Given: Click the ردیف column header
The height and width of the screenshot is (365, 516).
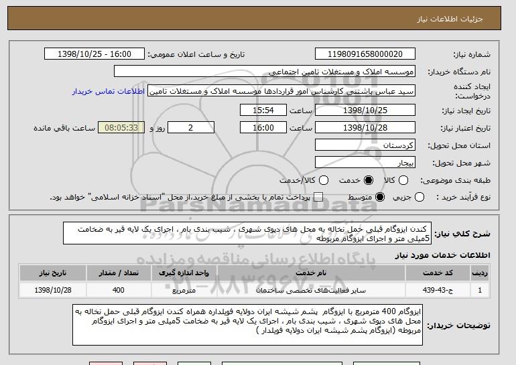Looking at the screenshot, I should [480, 273].
